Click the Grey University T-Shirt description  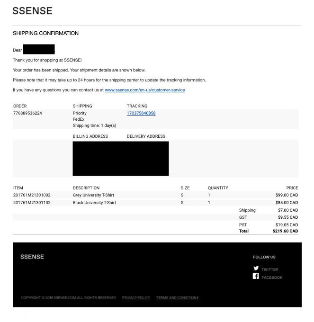pyautogui.click(x=93, y=195)
